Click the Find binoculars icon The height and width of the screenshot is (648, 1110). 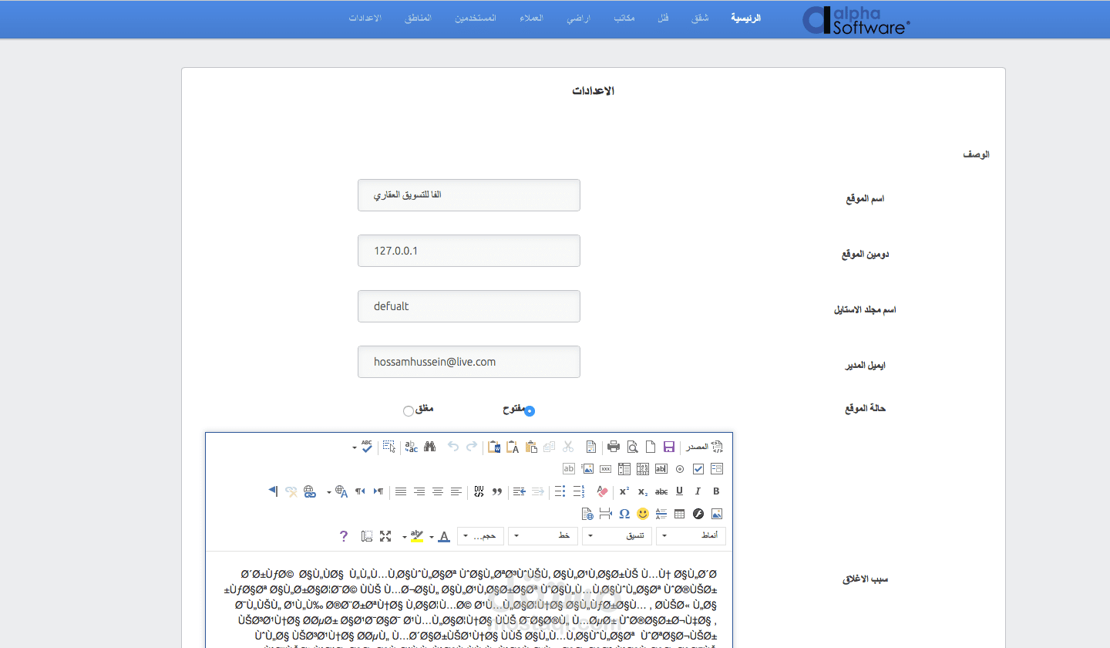(430, 446)
